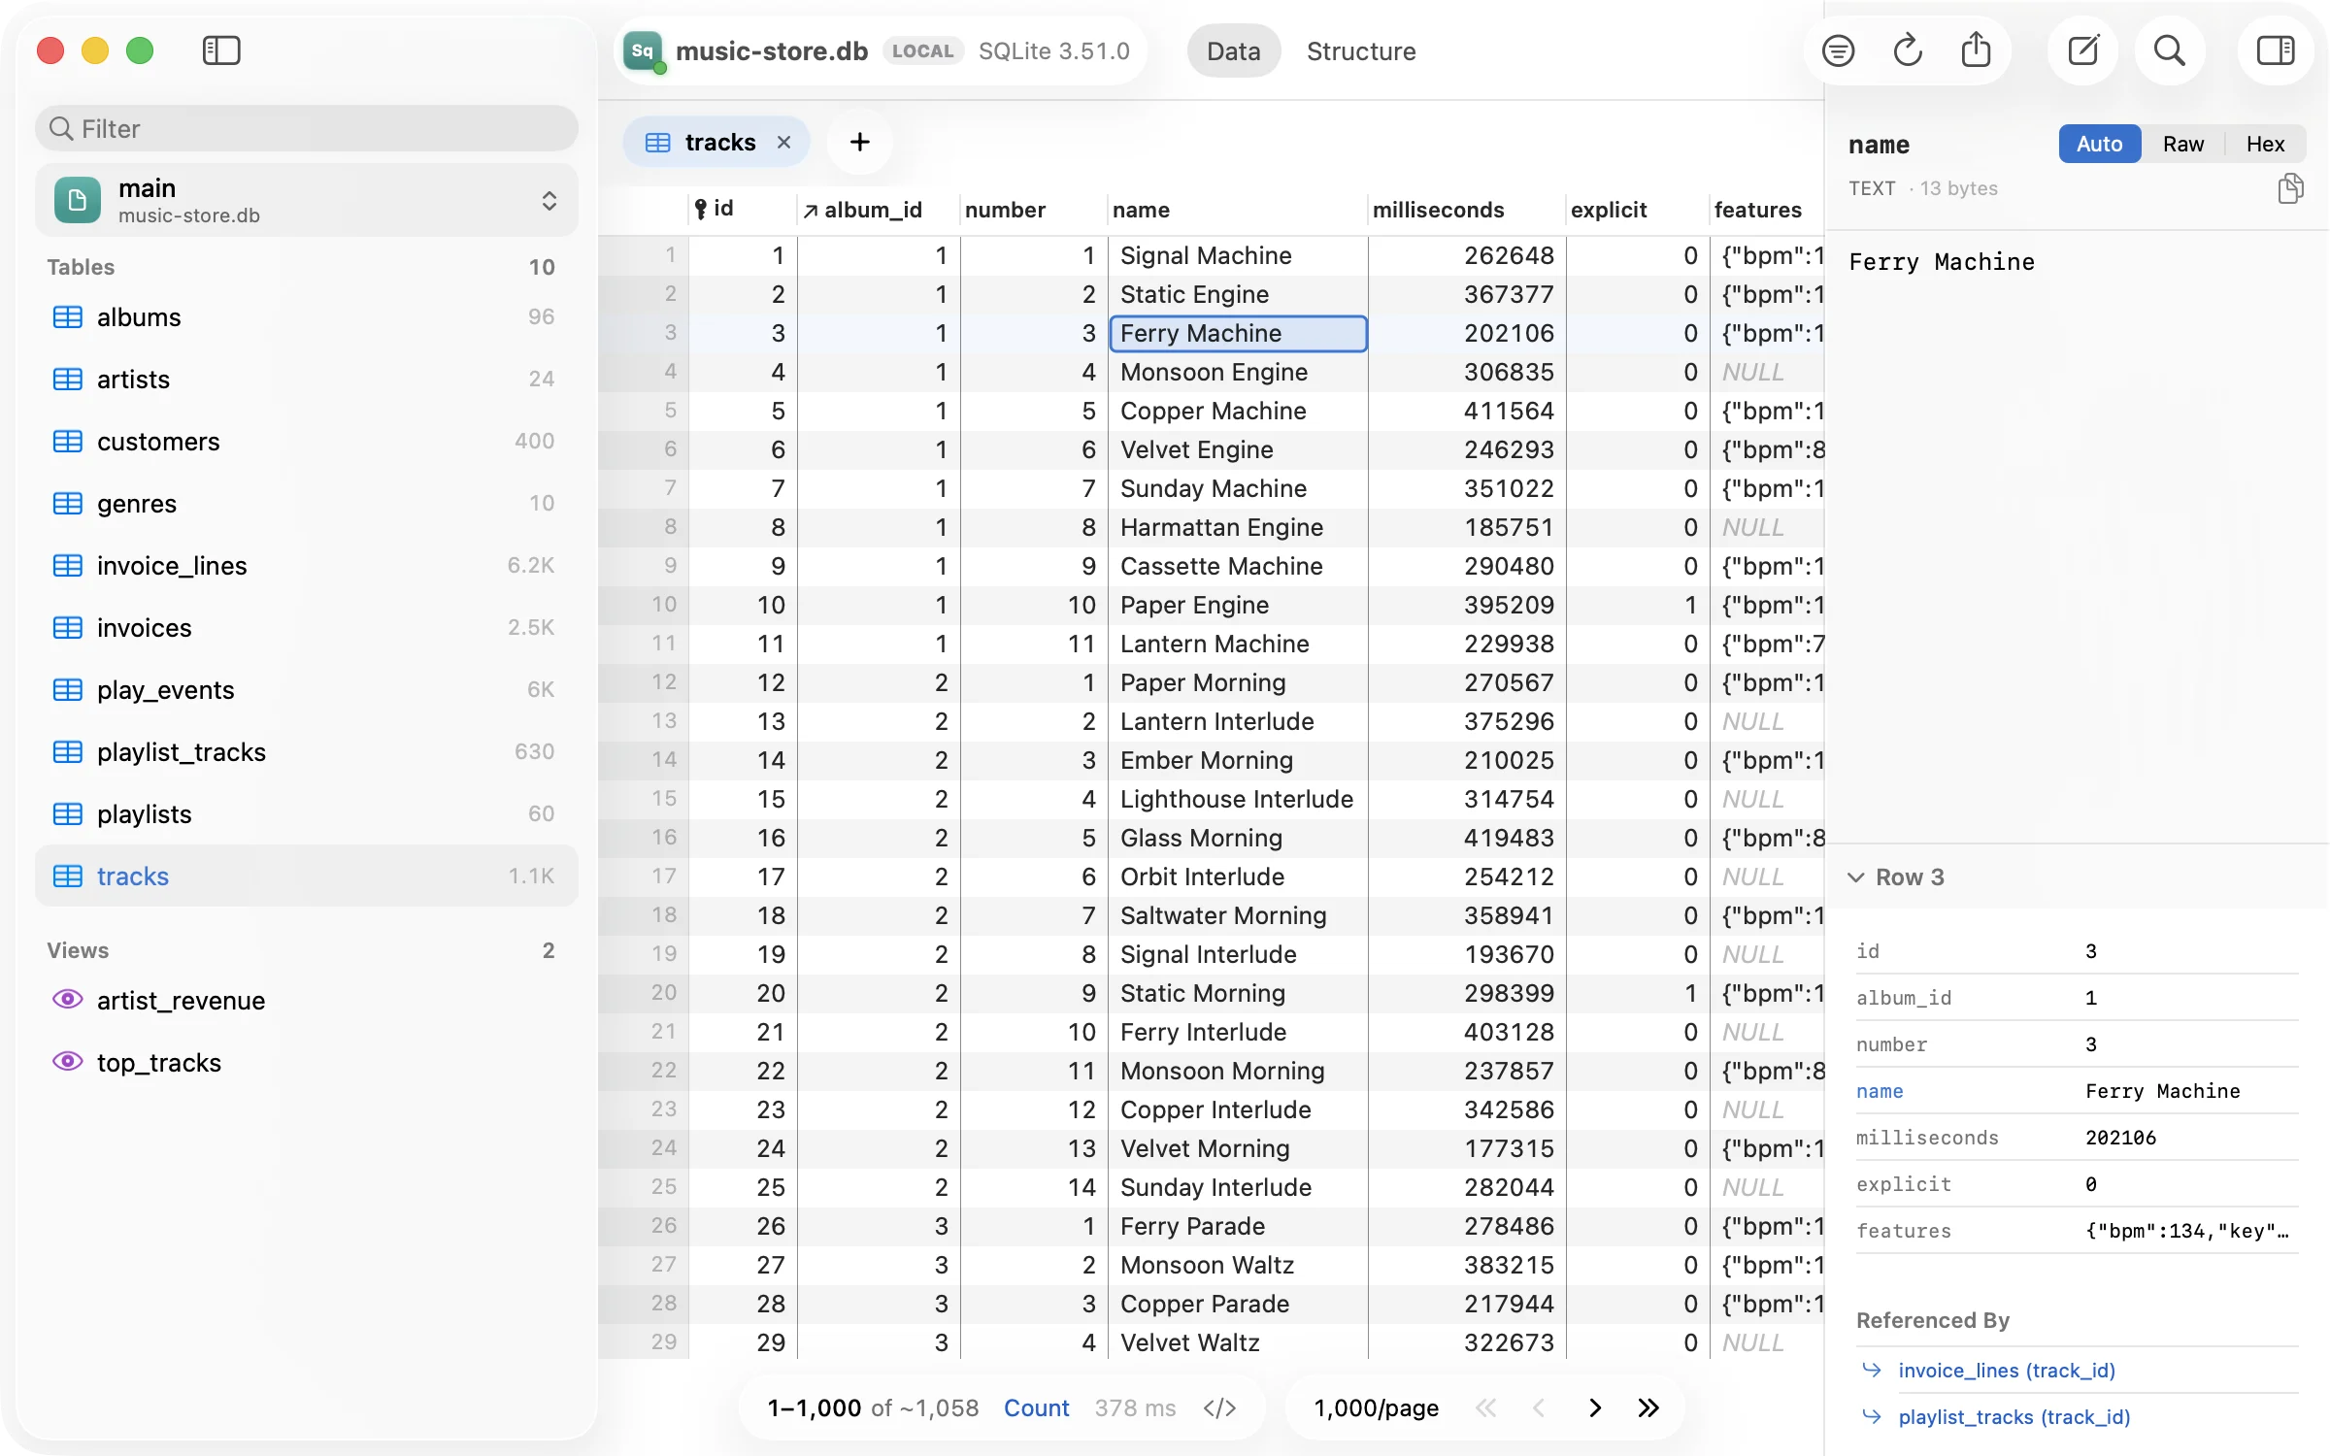Screen dimensions: 2330x1456
Task: Add a new tab with plus
Action: [x=859, y=143]
